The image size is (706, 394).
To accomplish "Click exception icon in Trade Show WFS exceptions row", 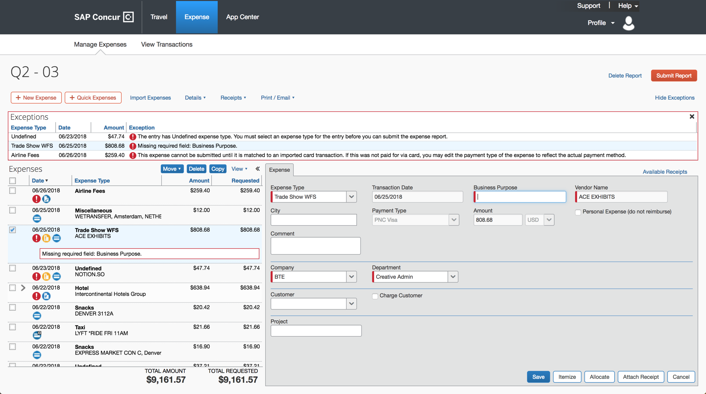I will point(133,146).
